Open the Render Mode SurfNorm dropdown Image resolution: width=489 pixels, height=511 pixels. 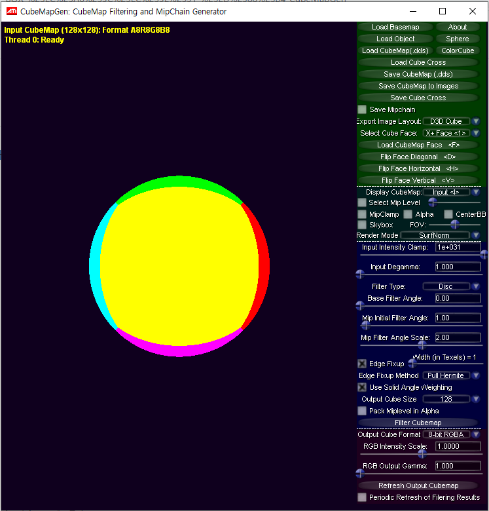click(x=435, y=235)
